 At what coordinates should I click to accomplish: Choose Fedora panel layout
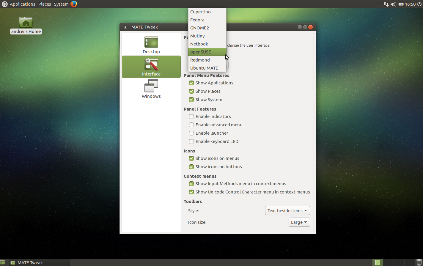[x=207, y=20]
